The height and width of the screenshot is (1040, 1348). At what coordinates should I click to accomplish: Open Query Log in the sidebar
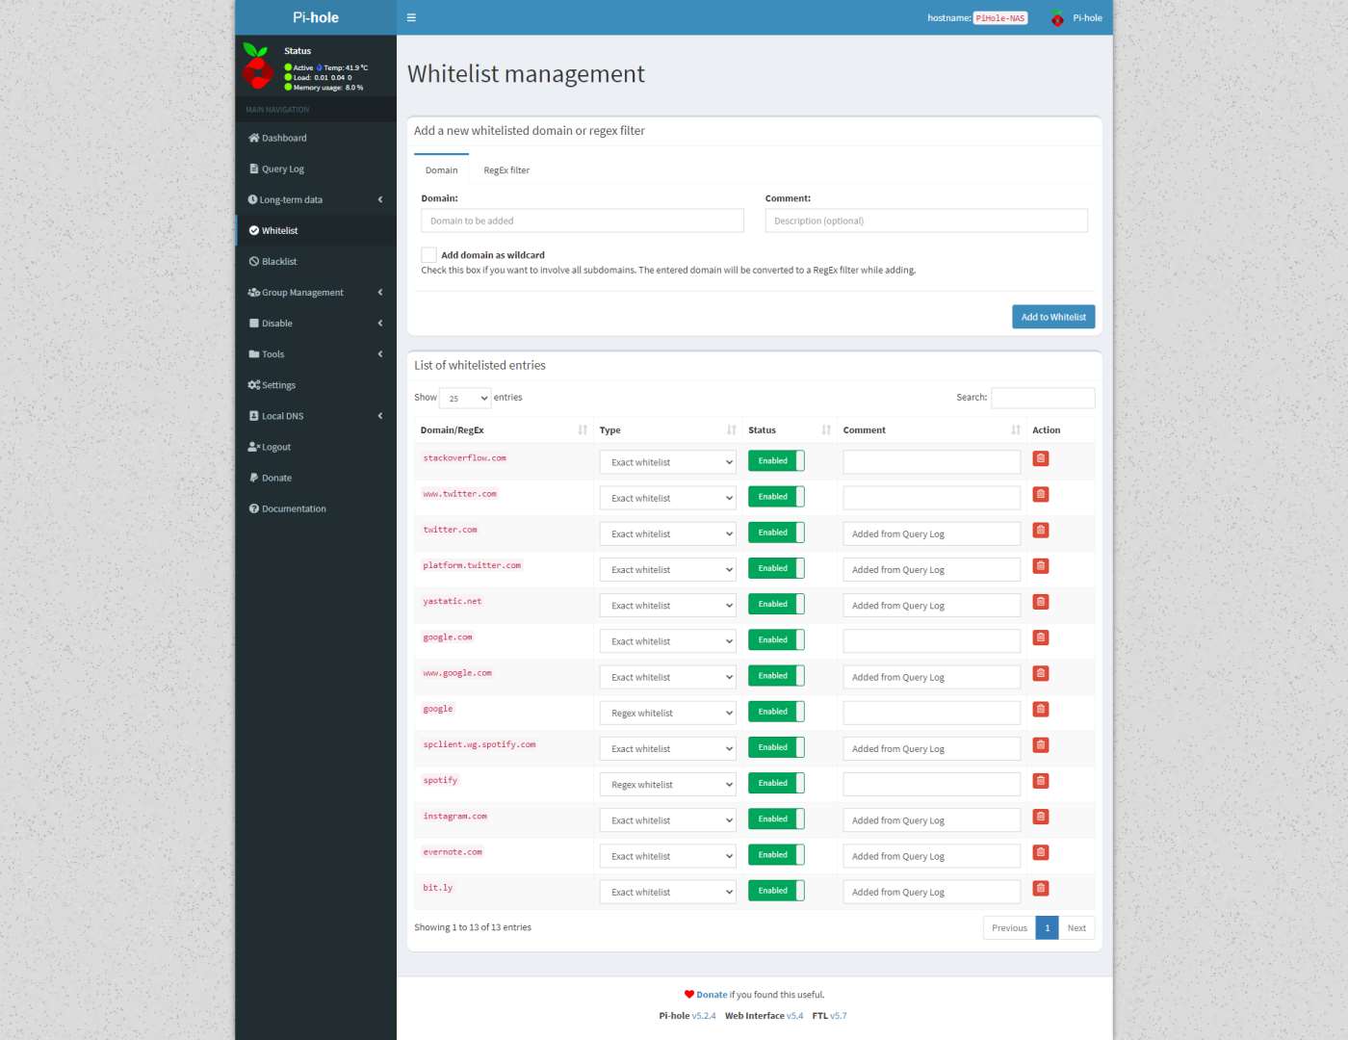pos(316,169)
